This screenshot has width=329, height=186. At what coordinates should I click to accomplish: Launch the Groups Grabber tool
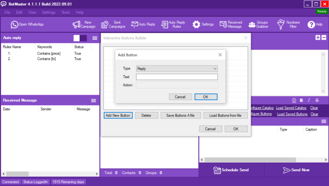(x=259, y=24)
